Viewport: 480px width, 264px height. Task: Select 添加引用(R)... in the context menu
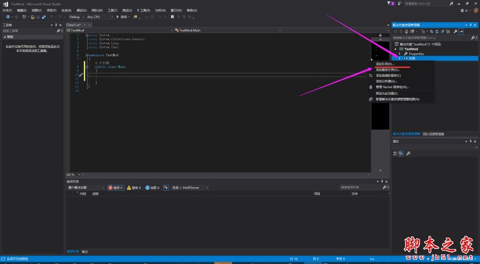[x=384, y=64]
